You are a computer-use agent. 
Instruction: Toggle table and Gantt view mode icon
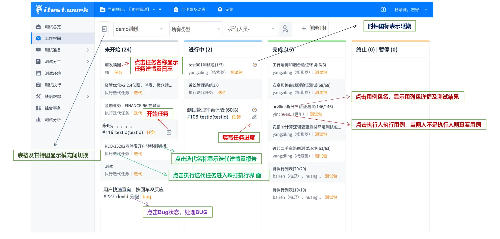(x=104, y=29)
